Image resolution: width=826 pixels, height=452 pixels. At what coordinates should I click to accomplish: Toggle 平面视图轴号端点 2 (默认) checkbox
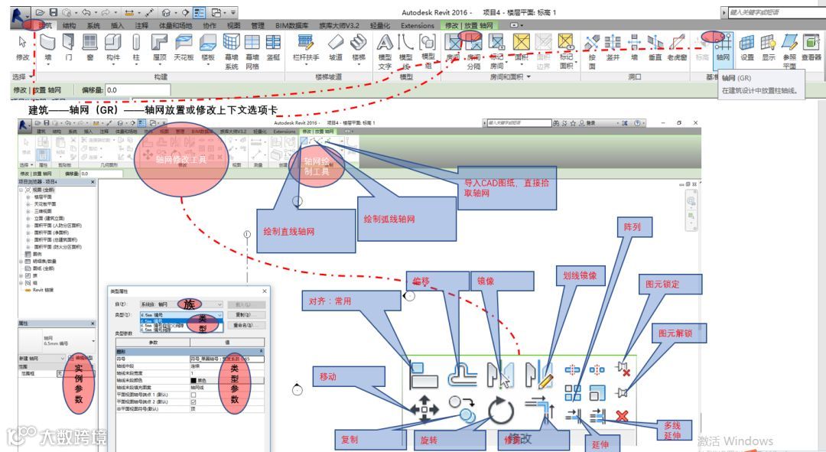tap(193, 402)
